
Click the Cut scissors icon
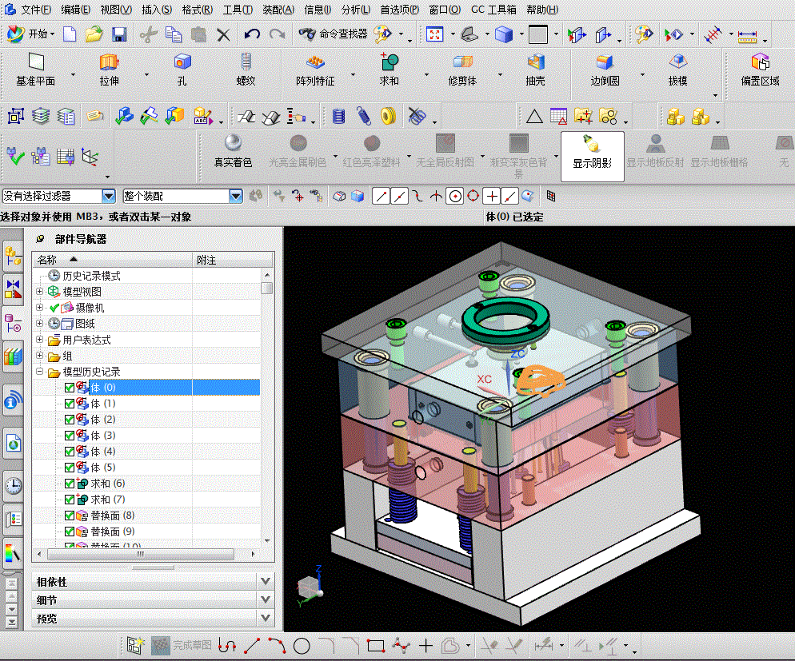click(x=148, y=34)
